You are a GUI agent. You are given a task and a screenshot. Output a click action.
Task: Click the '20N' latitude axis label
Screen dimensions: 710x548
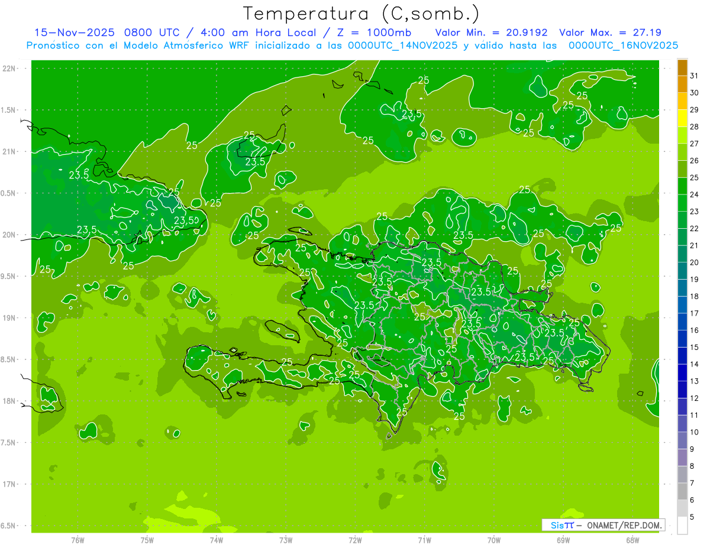click(9, 235)
